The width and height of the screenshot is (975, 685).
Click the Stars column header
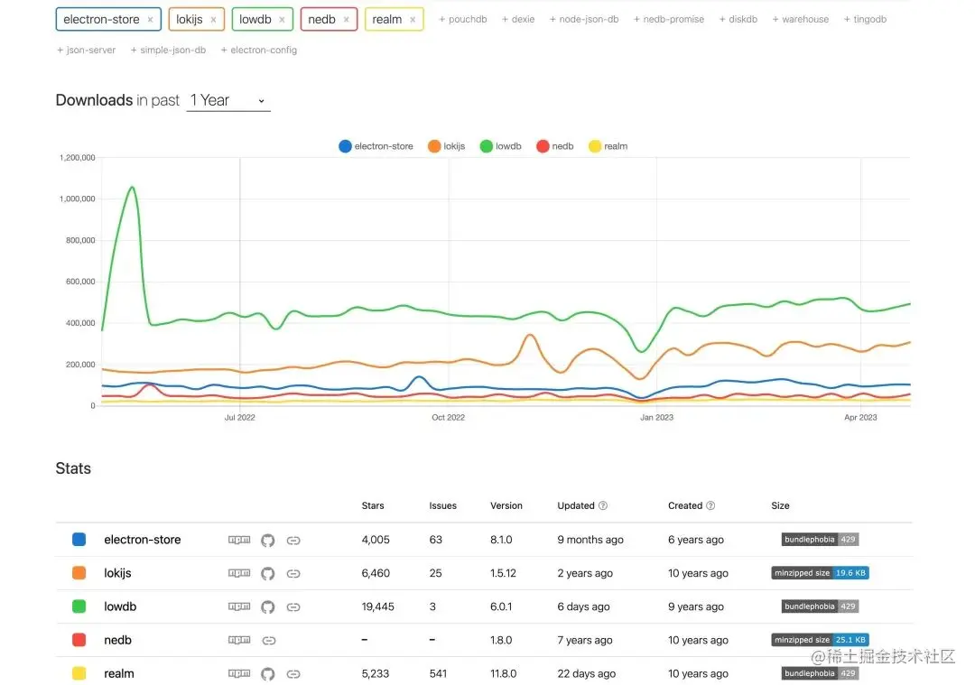pos(373,506)
